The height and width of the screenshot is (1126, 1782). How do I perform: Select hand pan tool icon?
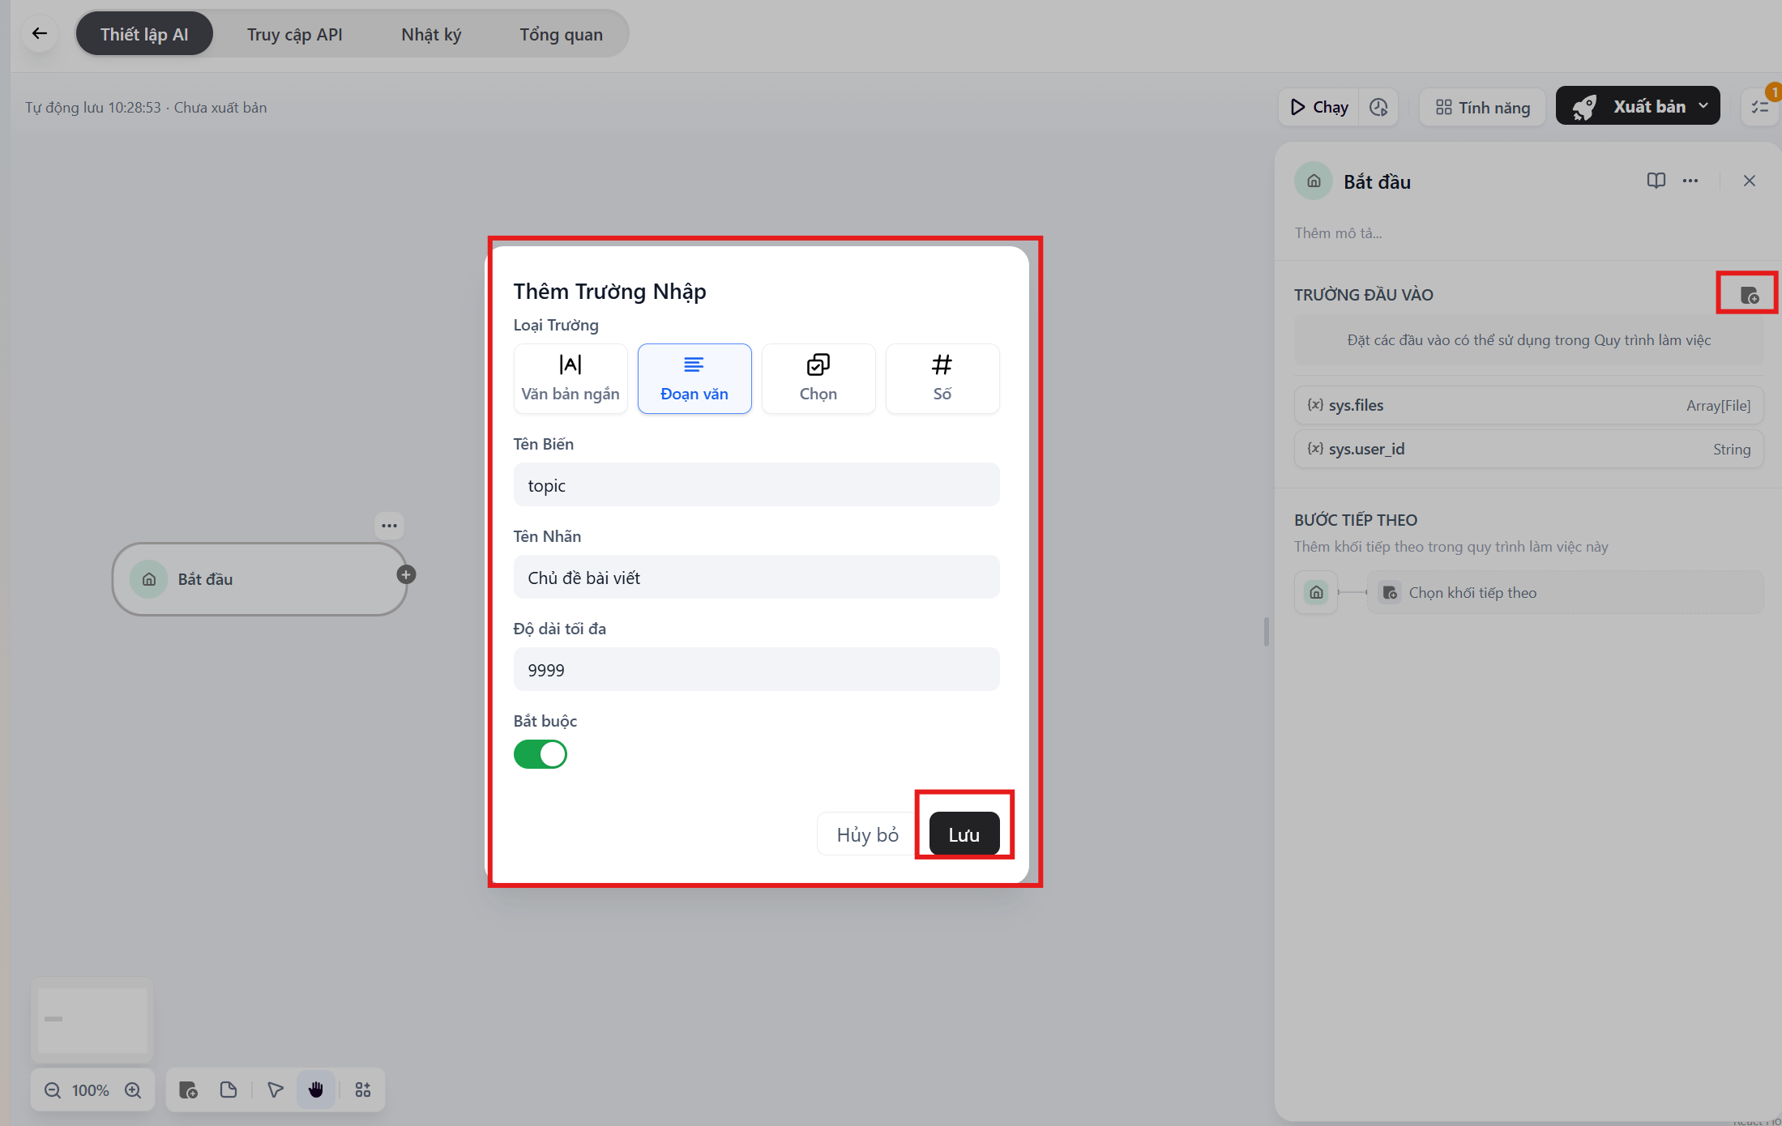click(316, 1090)
